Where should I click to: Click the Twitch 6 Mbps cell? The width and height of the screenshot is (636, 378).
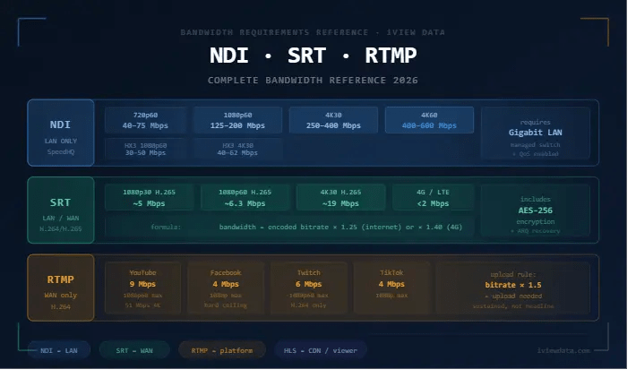point(309,288)
